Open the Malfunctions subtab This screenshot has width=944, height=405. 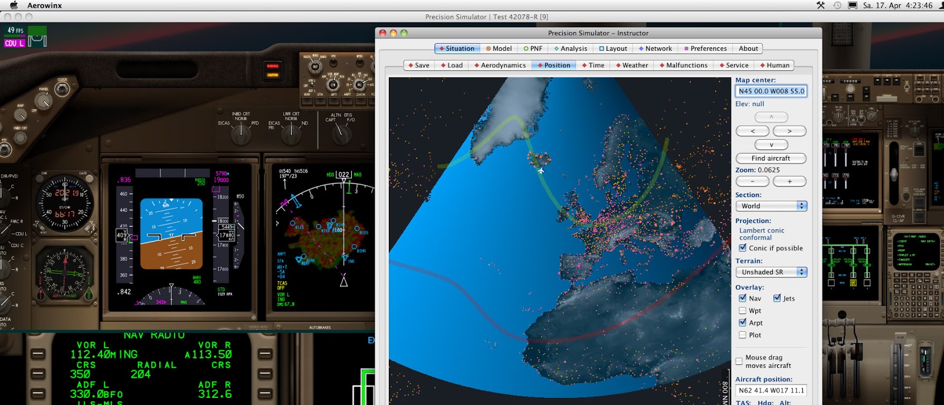coord(684,65)
